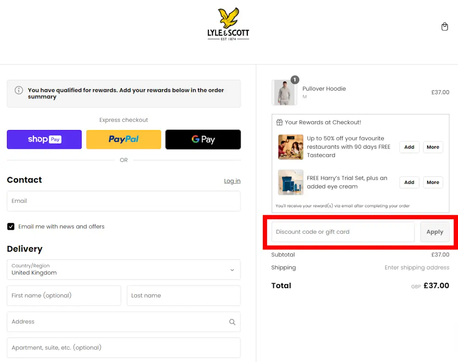Click the Pullover Hoodie product thumbnail
This screenshot has width=458, height=362.
(284, 92)
